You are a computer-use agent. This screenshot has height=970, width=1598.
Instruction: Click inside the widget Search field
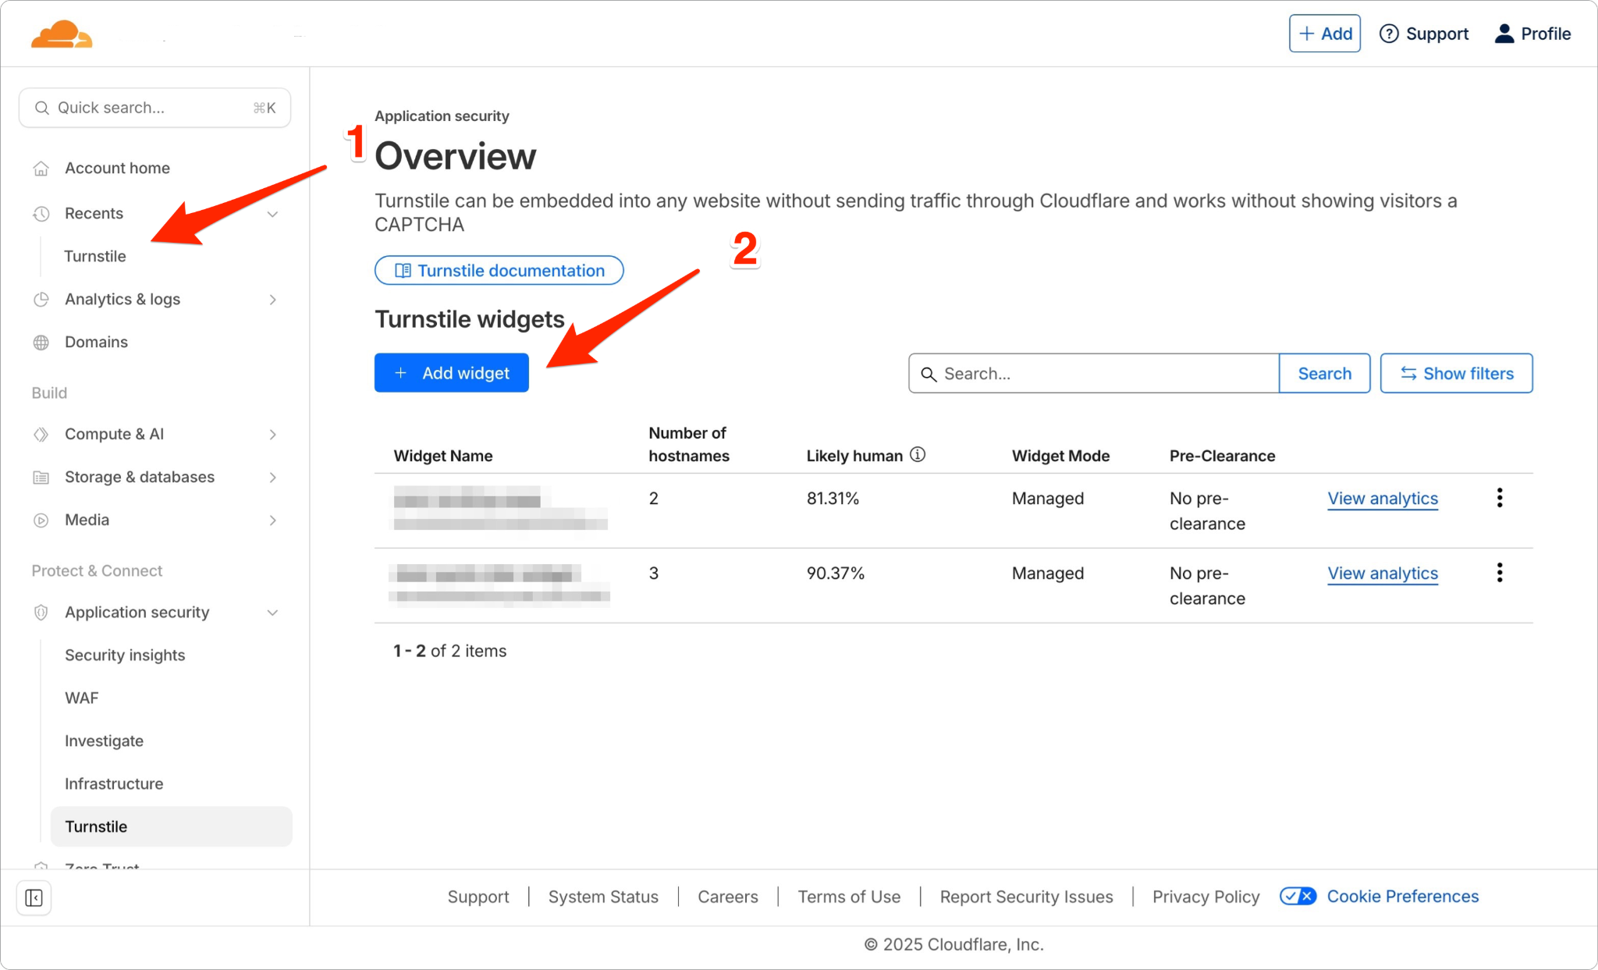(x=1092, y=373)
